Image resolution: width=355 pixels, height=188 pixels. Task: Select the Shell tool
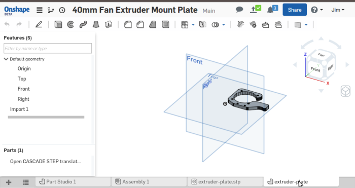[165, 24]
